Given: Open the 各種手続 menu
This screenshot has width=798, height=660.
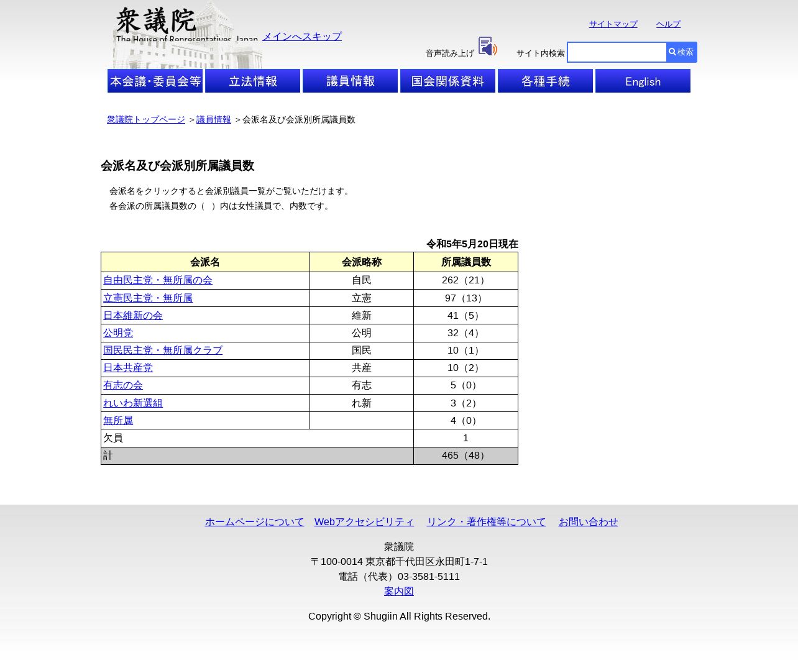Looking at the screenshot, I should click(546, 81).
